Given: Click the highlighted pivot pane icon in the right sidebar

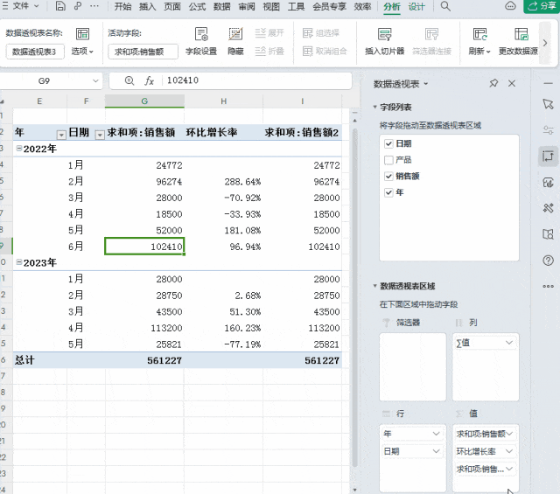Looking at the screenshot, I should (x=549, y=156).
